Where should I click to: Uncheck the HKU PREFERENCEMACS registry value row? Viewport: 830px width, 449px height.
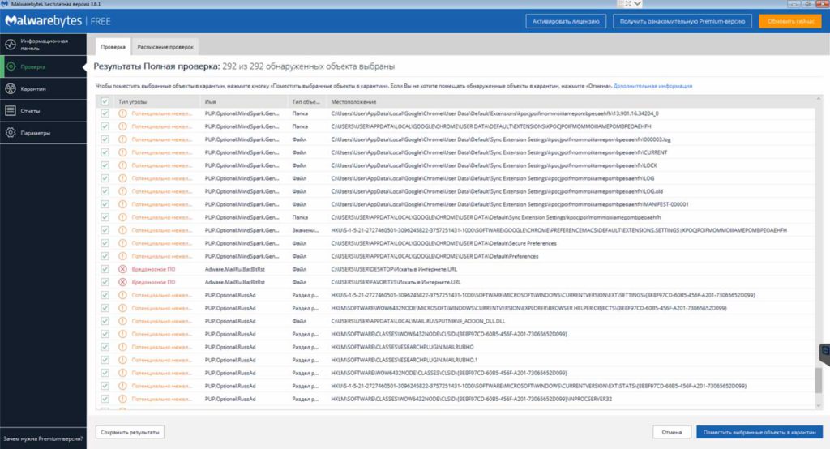[x=105, y=230]
